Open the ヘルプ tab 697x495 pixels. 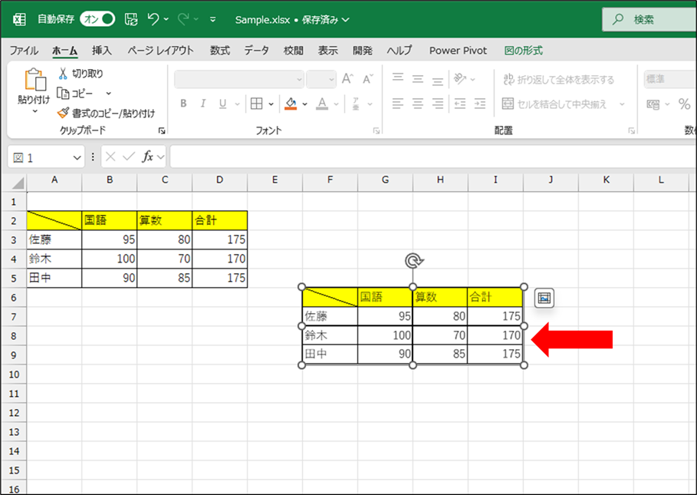[399, 51]
